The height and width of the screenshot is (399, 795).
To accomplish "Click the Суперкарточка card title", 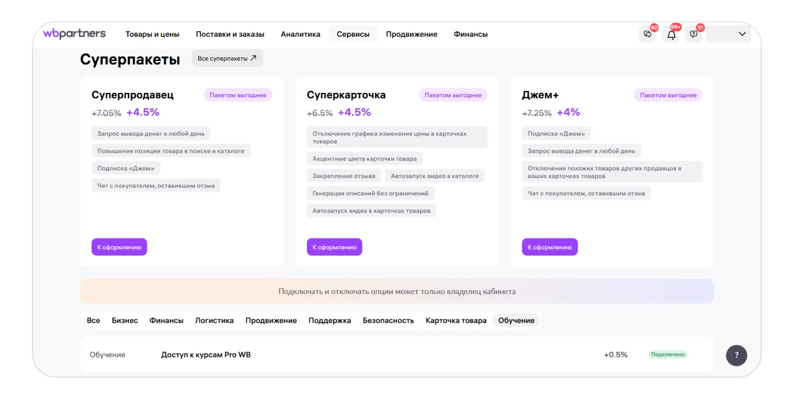I will [x=346, y=95].
